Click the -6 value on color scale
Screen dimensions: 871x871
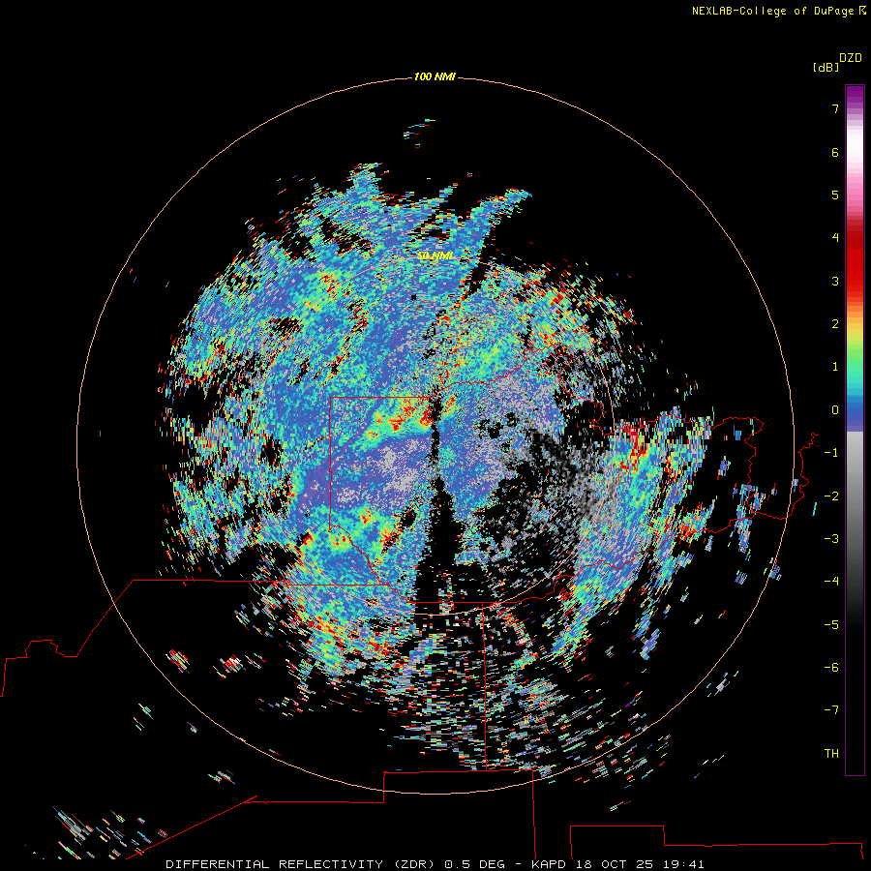coord(831,668)
